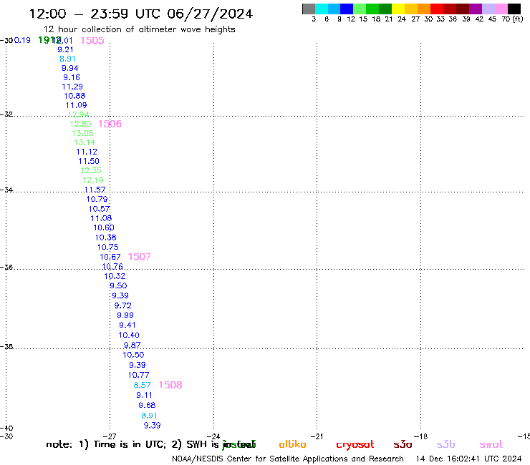The height and width of the screenshot is (465, 530).
Task: Click the gray swatch in the color scale
Action: pyautogui.click(x=309, y=9)
